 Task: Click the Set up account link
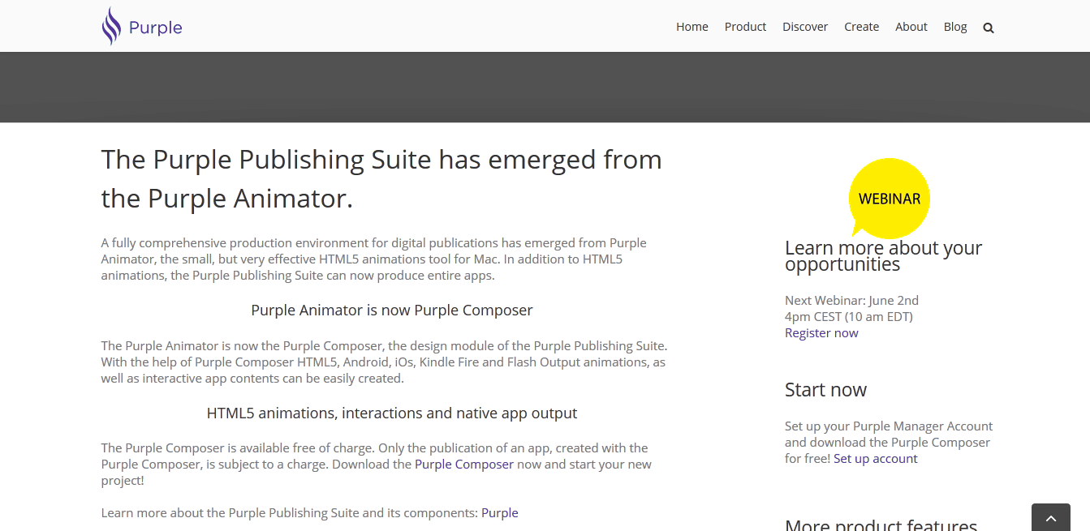point(876,459)
